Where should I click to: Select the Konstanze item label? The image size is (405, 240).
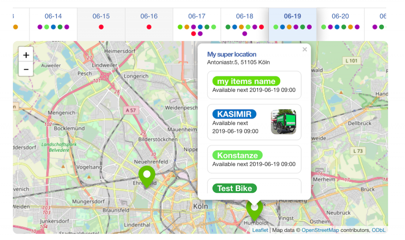[237, 155]
